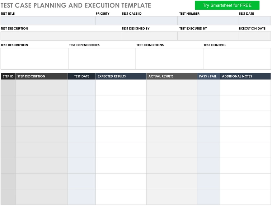Click the TEST DESIGNED BY label
This screenshot has height=206, width=272.
[x=136, y=28]
